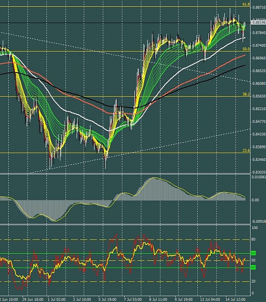The image size is (266, 302).
Task: Click time axis label 8 Jul 11:00
Action: click(x=159, y=300)
